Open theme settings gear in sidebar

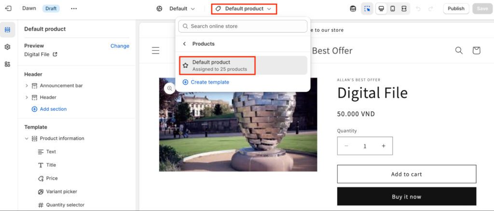7,47
